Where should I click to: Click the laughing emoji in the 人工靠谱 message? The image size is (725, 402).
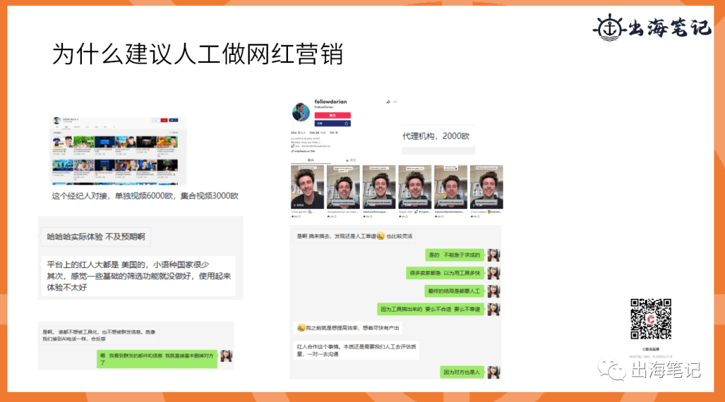click(381, 237)
